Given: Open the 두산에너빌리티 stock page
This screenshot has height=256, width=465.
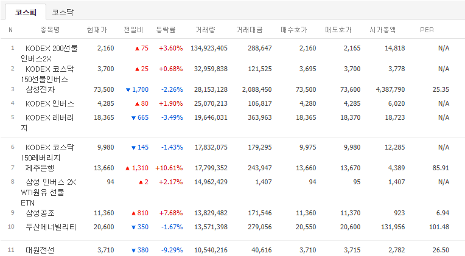Looking at the screenshot, I should coord(51,227).
